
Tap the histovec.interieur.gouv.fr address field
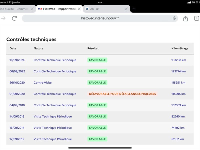(100, 18)
